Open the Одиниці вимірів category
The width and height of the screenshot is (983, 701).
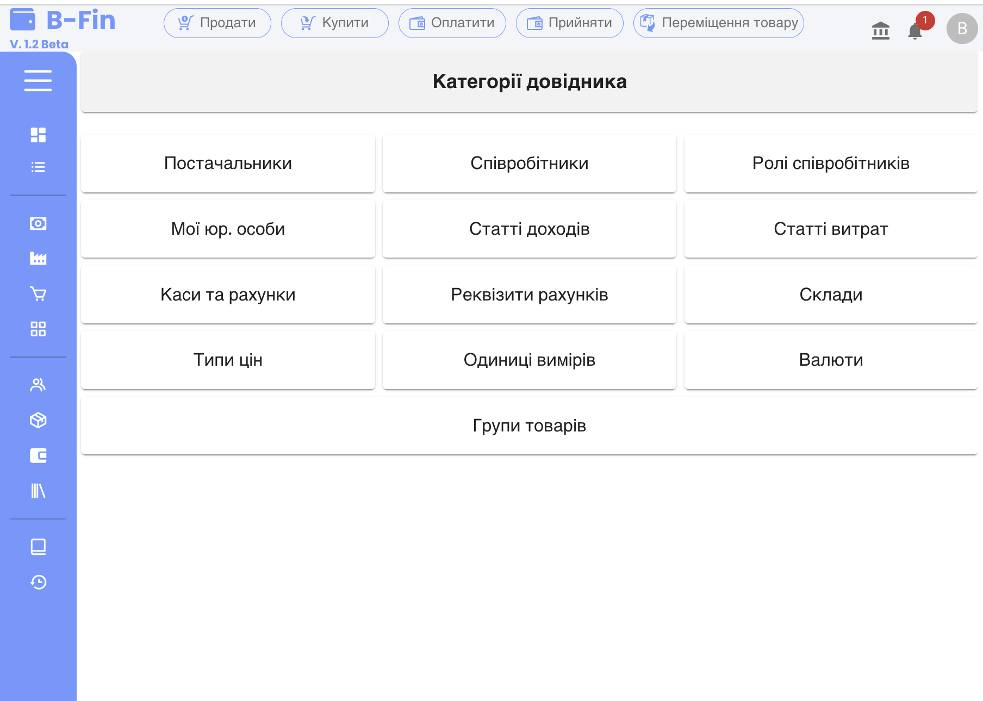click(x=530, y=360)
